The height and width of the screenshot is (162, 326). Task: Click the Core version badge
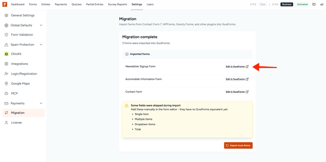263,4
